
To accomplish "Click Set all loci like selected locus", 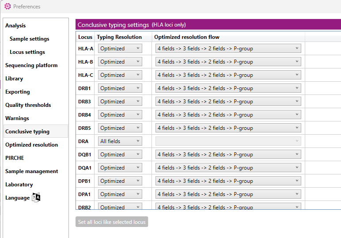I will [x=112, y=222].
